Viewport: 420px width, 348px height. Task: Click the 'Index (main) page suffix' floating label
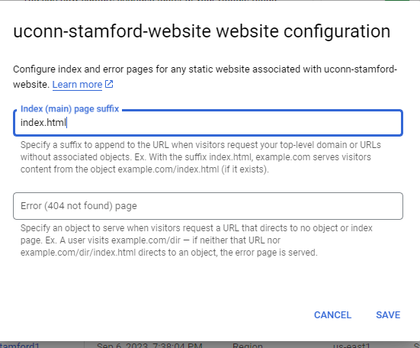coord(69,109)
